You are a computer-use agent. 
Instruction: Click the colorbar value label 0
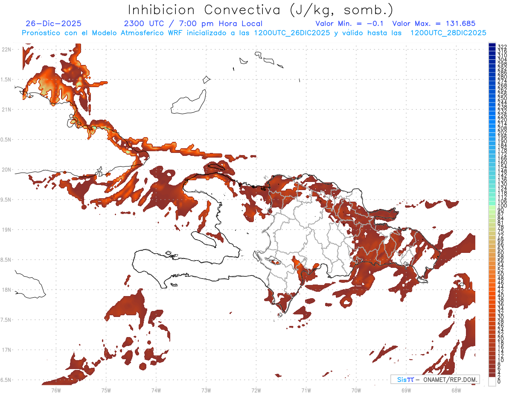(499, 381)
